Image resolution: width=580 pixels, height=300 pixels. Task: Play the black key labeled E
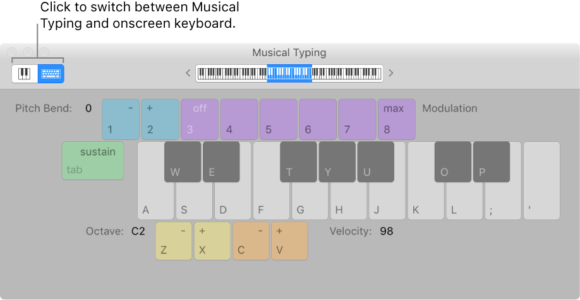tap(221, 162)
